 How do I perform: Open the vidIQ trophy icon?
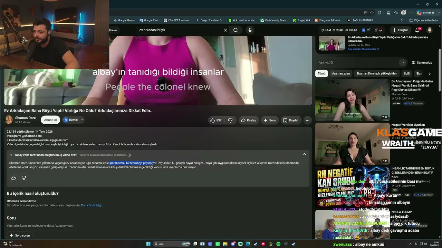pos(376,30)
